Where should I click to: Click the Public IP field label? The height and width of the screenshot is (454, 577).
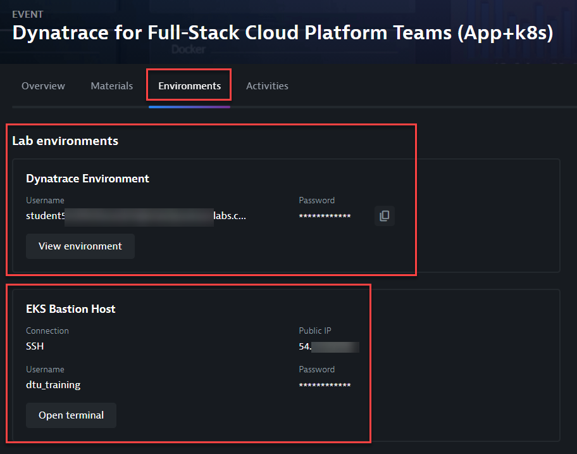(x=315, y=331)
